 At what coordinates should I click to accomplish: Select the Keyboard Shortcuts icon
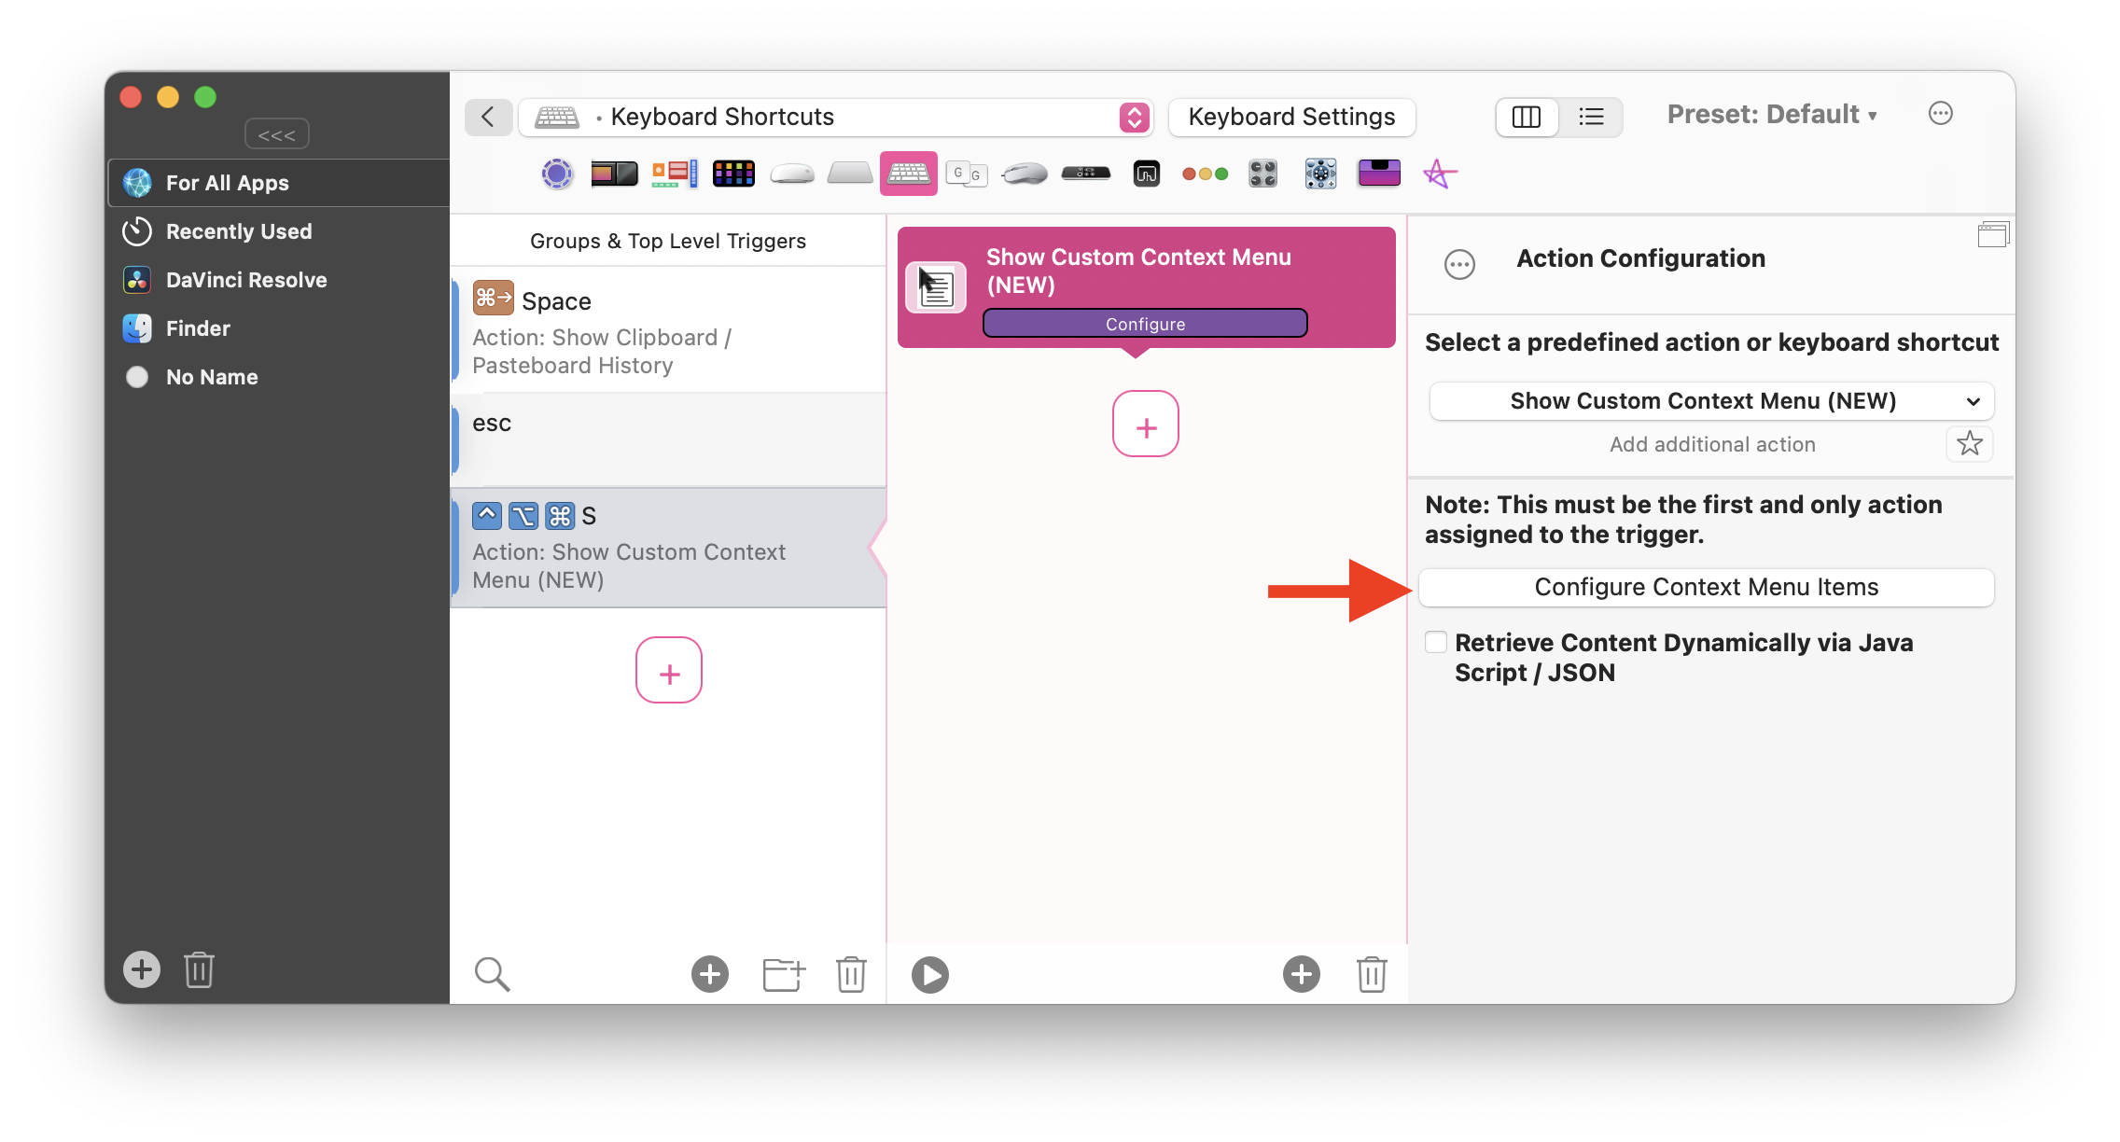coord(907,173)
